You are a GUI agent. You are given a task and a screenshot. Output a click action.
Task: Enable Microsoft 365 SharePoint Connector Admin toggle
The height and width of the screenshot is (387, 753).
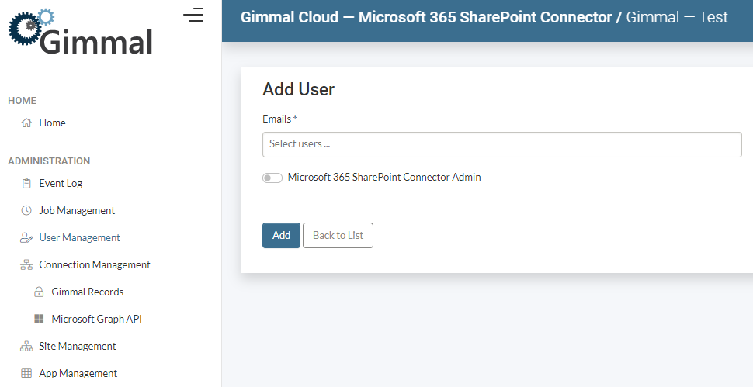coord(272,178)
